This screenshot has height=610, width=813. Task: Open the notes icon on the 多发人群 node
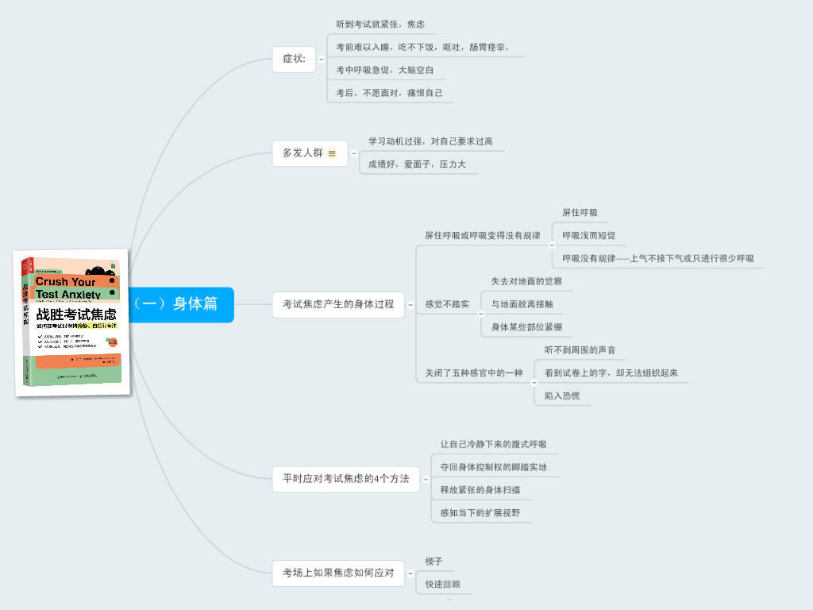tap(333, 153)
